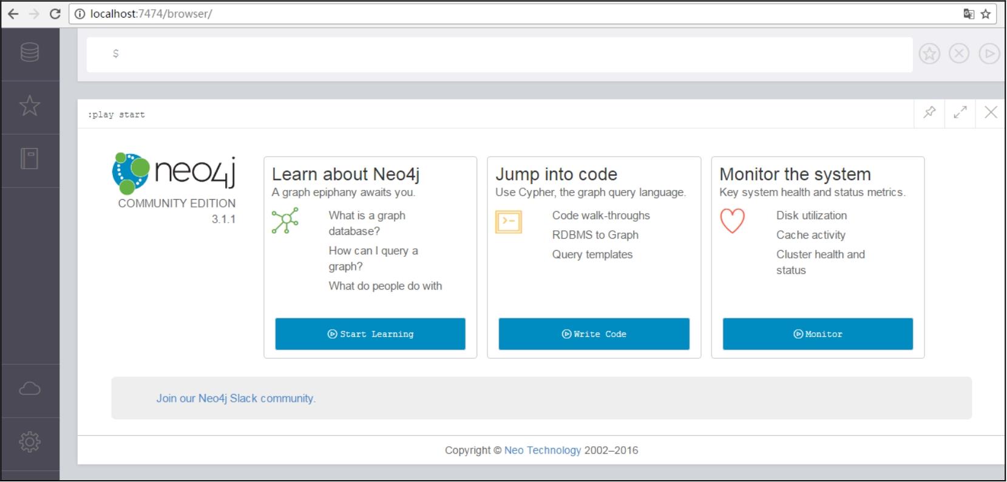Focus the Cypher command editor input

(499, 54)
